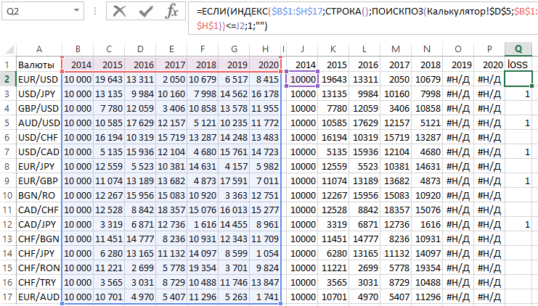Click inside the formula bar text
Screen dimensions: 538x306
pyautogui.click(x=363, y=18)
